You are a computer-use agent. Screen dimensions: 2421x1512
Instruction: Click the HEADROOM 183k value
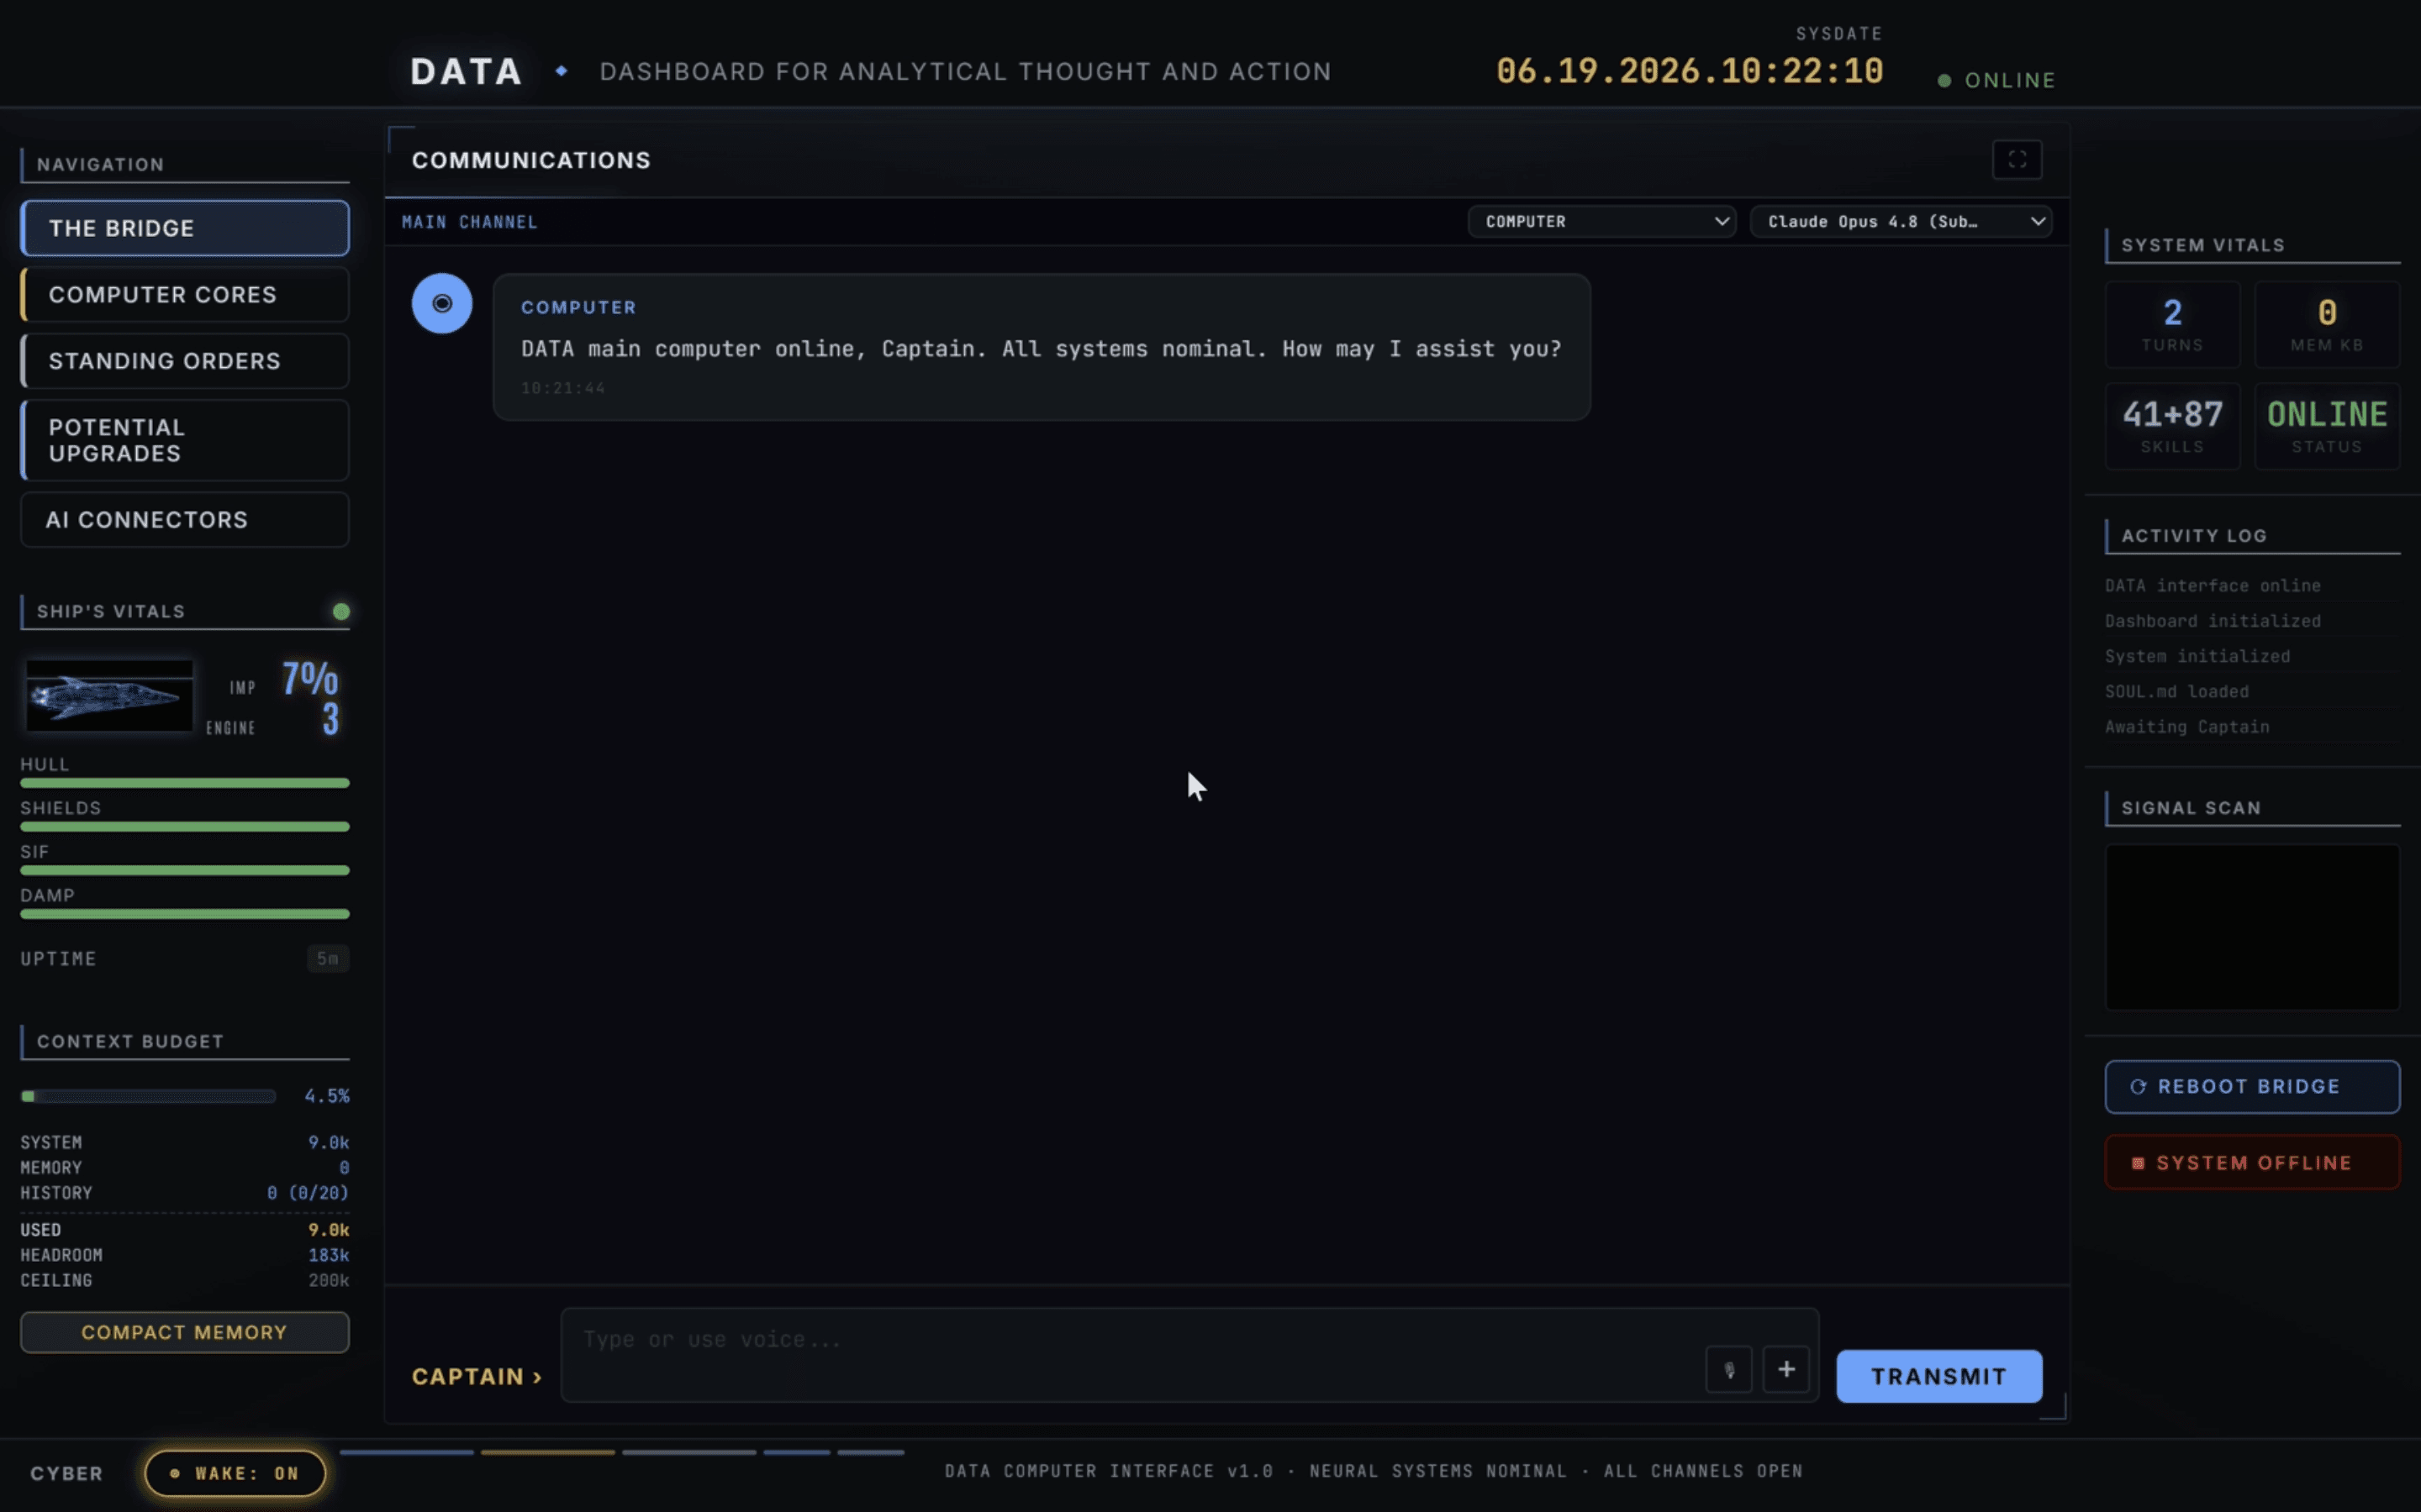tap(328, 1255)
